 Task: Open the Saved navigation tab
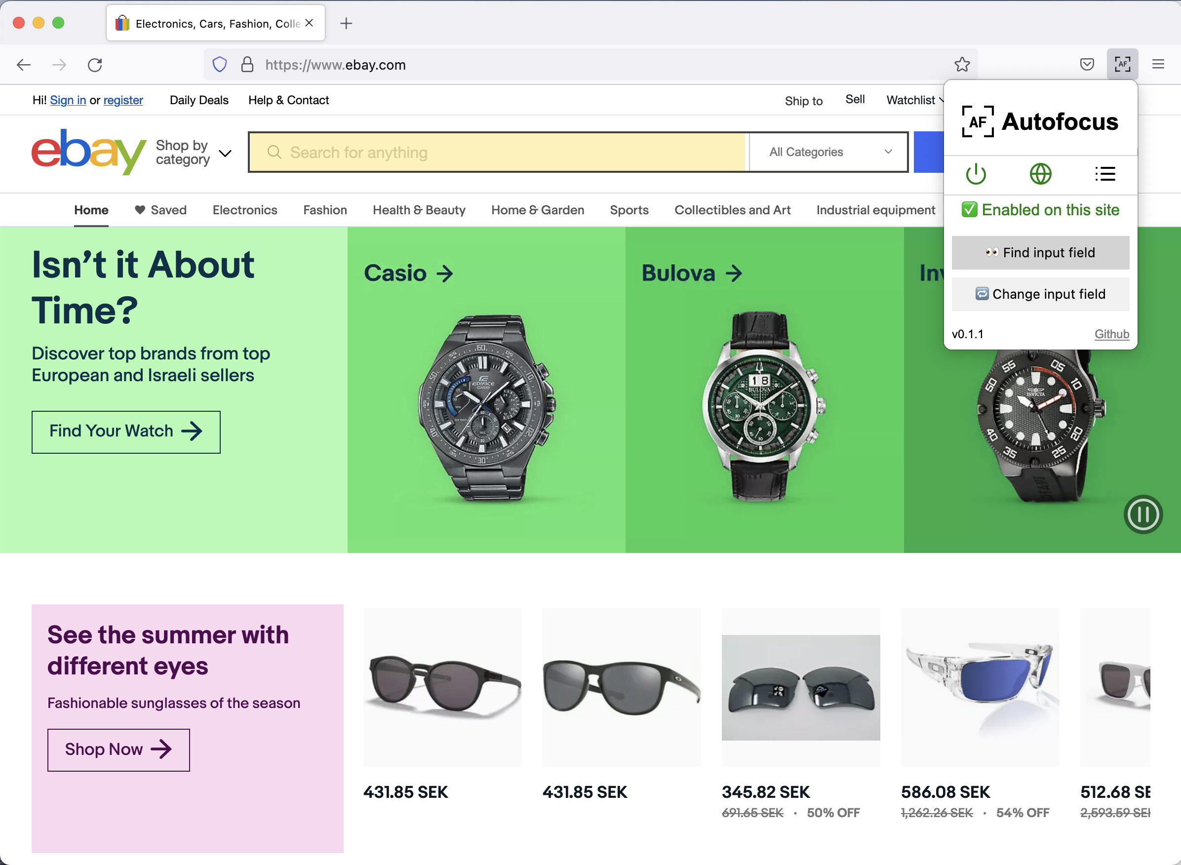[x=161, y=210]
